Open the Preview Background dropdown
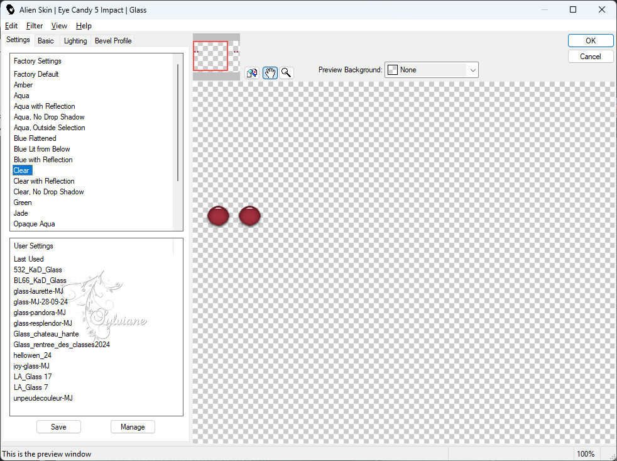 point(431,70)
